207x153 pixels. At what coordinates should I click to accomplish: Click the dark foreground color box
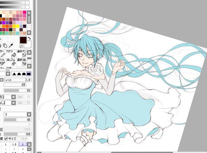coord(23,40)
